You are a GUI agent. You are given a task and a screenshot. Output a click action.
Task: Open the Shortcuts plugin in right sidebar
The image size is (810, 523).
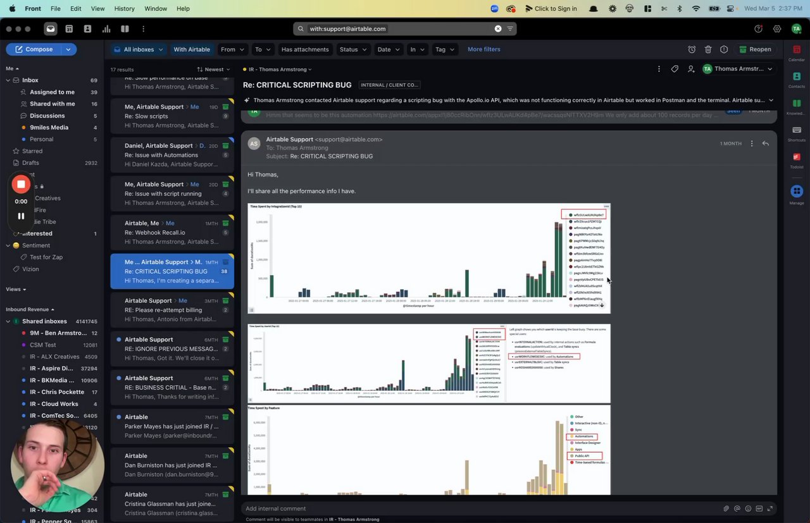(797, 133)
